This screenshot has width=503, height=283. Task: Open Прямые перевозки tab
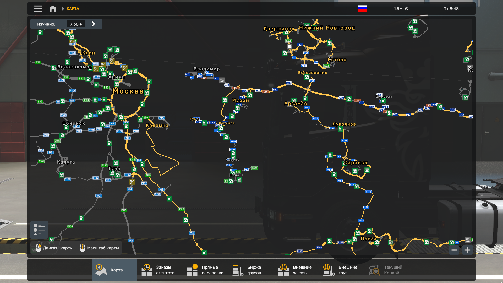tap(205, 270)
